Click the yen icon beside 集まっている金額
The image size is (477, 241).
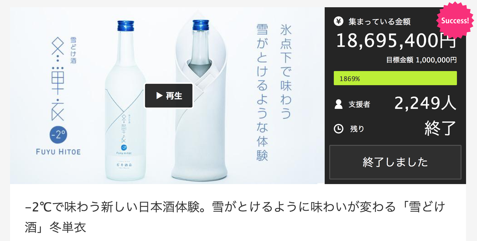click(x=339, y=22)
